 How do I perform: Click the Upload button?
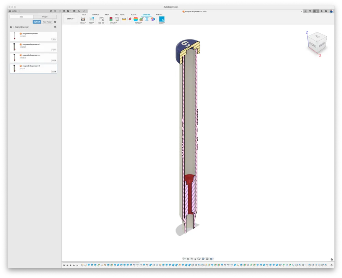coord(37,22)
